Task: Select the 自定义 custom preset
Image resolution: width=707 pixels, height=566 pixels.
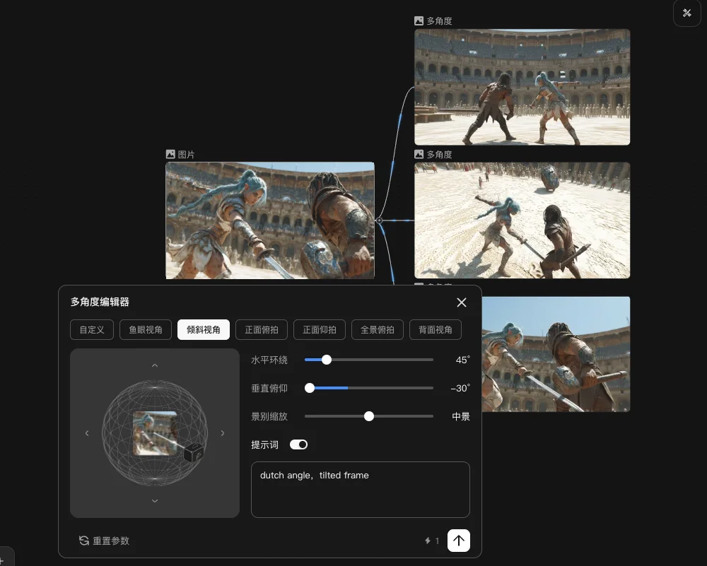Action: coord(91,329)
